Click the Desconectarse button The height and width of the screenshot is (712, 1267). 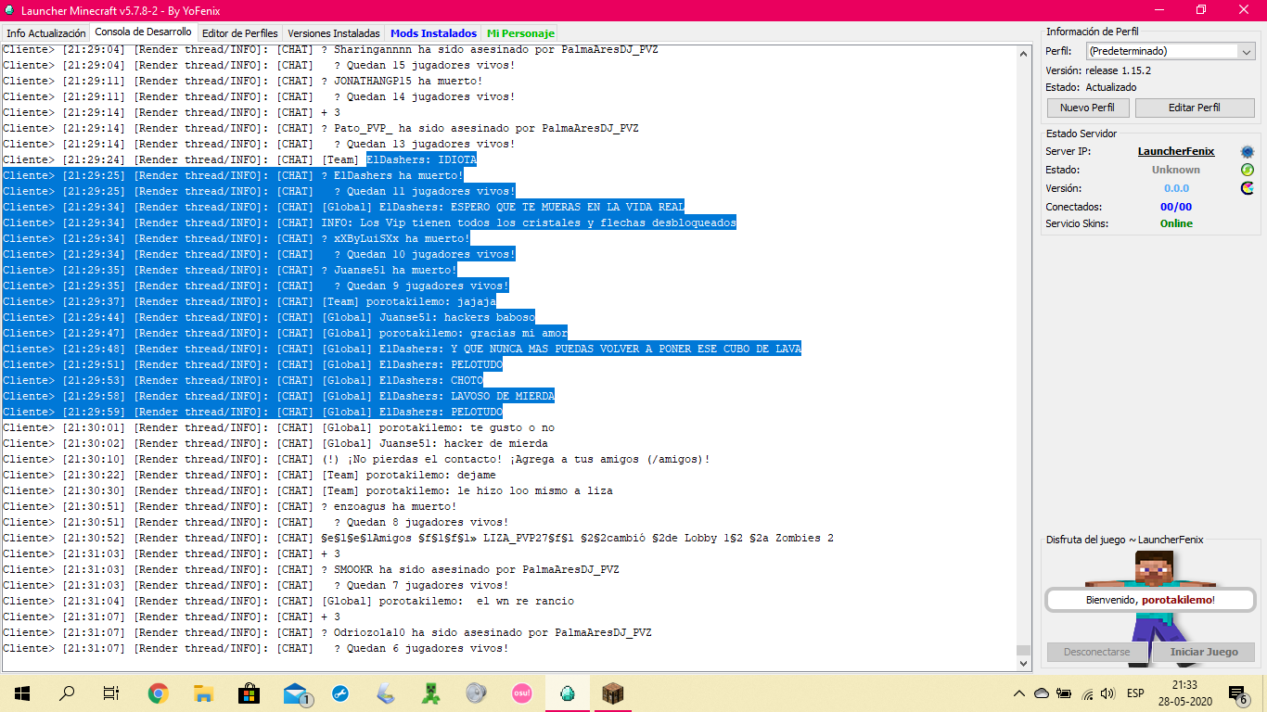1096,652
